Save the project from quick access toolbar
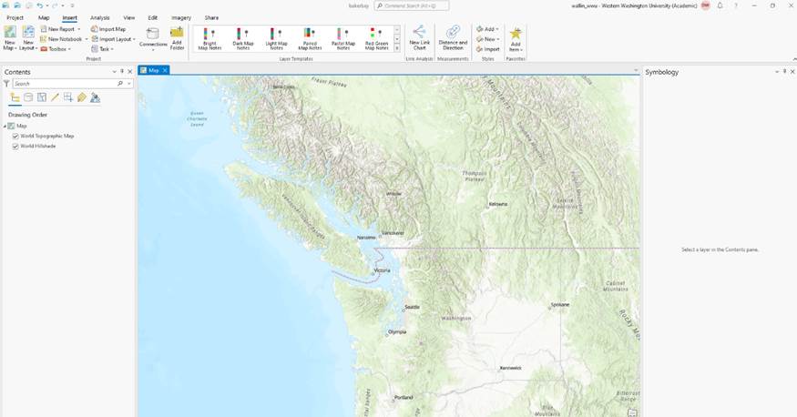The image size is (797, 417). [28, 5]
